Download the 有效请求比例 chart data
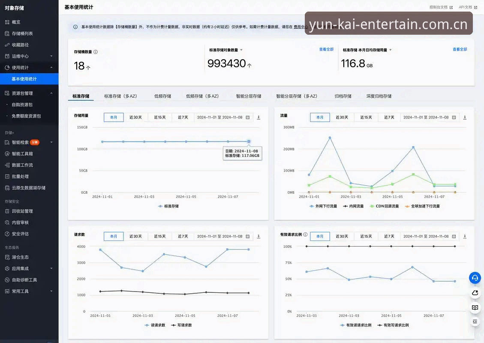484x343 pixels. (x=465, y=237)
